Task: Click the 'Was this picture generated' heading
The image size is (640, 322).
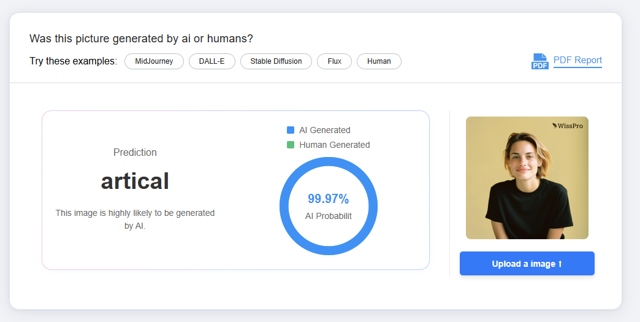Action: (141, 39)
